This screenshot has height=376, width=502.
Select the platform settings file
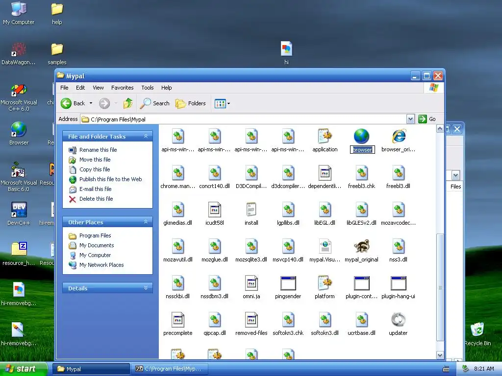[x=325, y=283]
